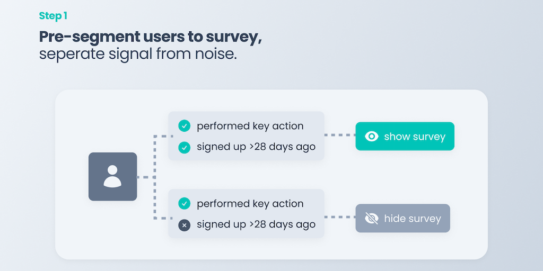Toggle the top group's signed up checkmark

184,148
